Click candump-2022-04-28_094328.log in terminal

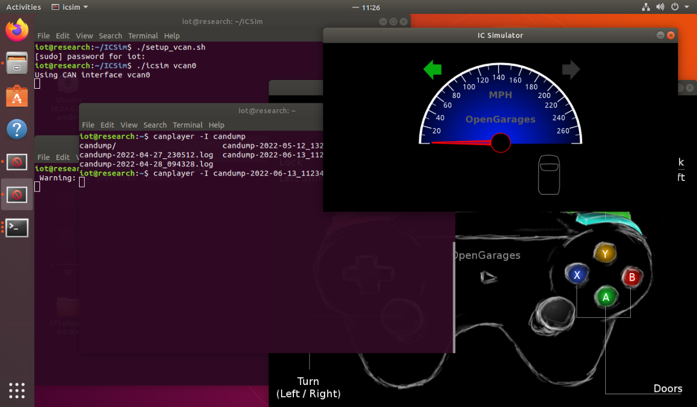point(146,165)
